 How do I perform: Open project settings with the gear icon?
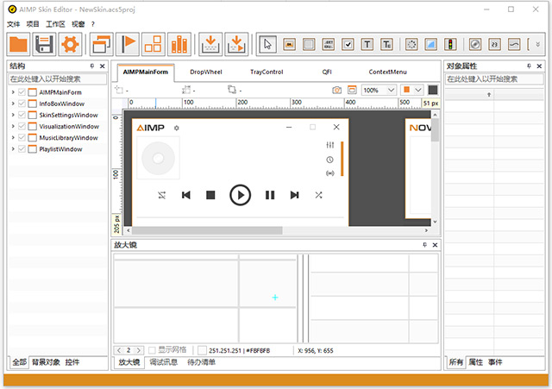tap(69, 44)
